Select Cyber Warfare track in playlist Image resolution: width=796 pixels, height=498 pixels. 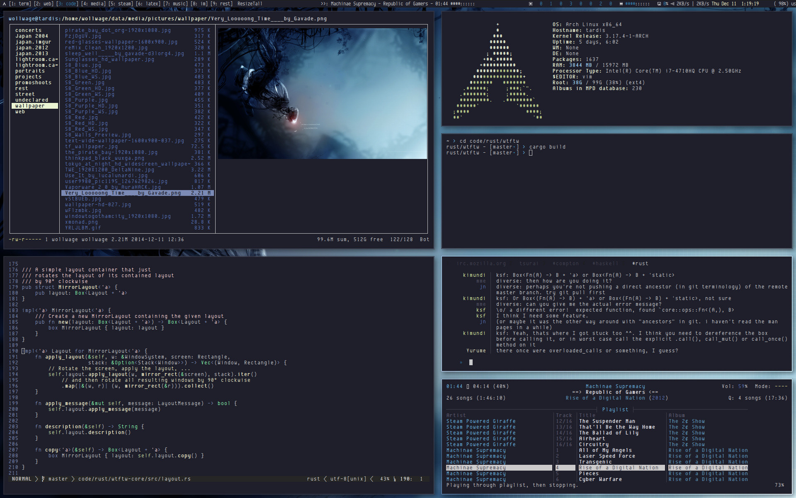(600, 479)
